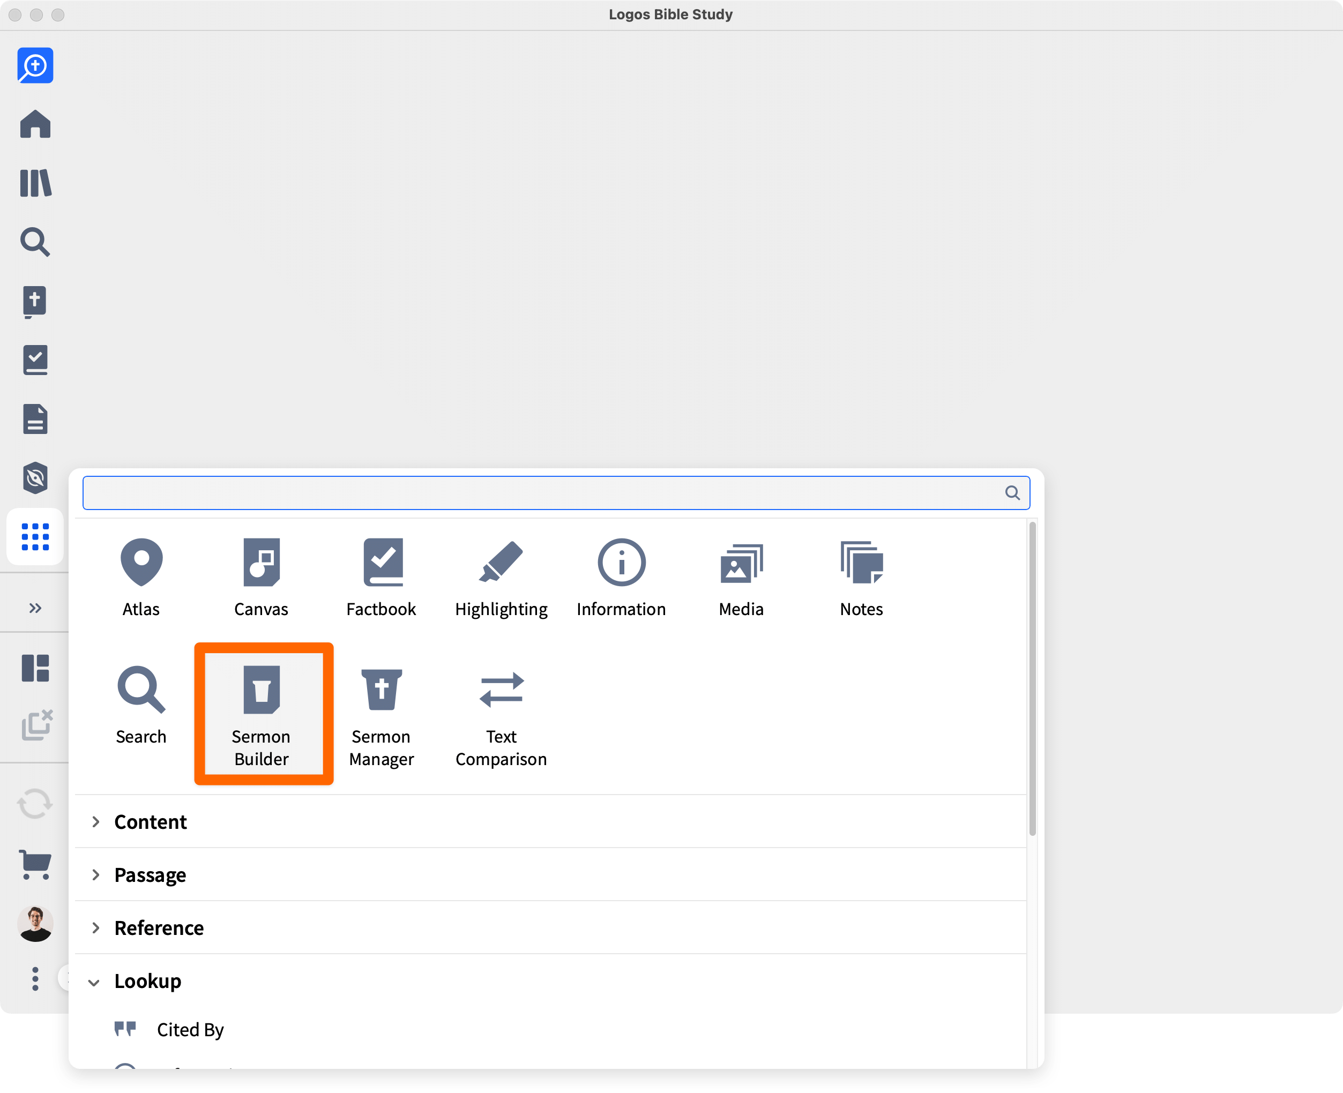The height and width of the screenshot is (1093, 1343).
Task: Expand the Content section
Action: tap(550, 822)
